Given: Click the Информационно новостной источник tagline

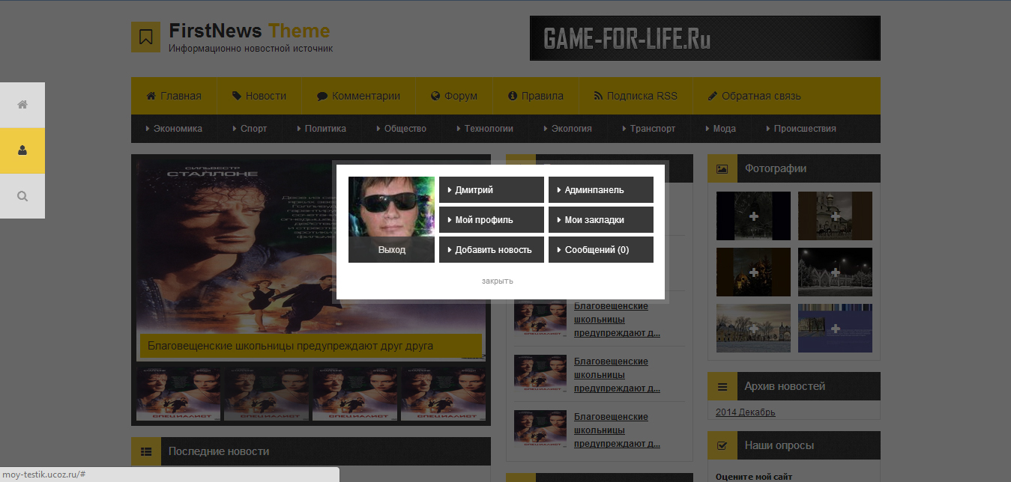Looking at the screenshot, I should coord(250,48).
